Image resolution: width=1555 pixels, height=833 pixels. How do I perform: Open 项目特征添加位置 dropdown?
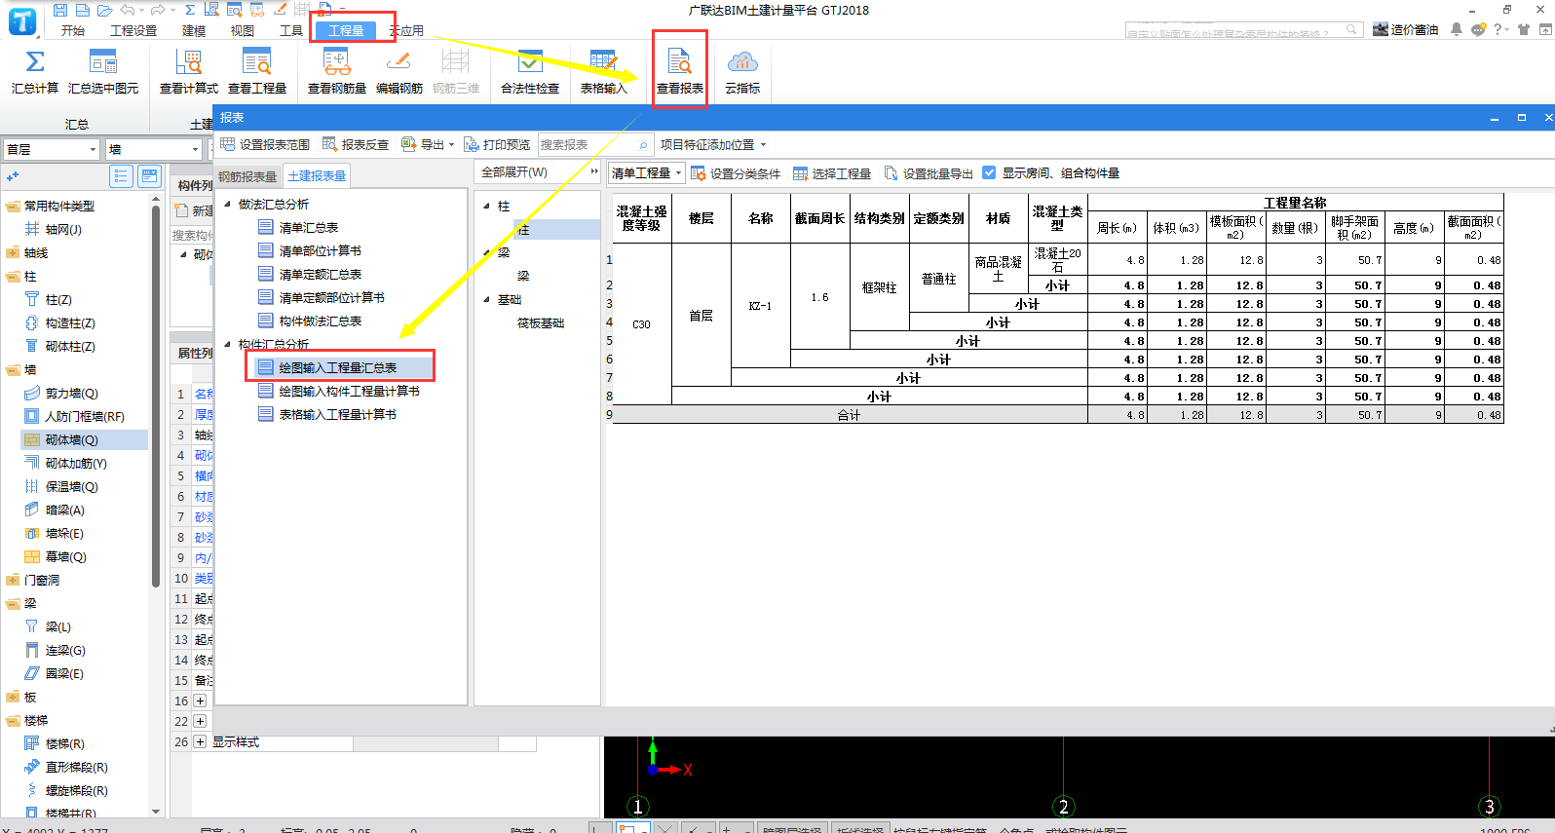point(713,144)
